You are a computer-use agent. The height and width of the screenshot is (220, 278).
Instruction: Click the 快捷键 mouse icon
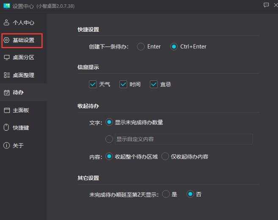click(x=6, y=127)
